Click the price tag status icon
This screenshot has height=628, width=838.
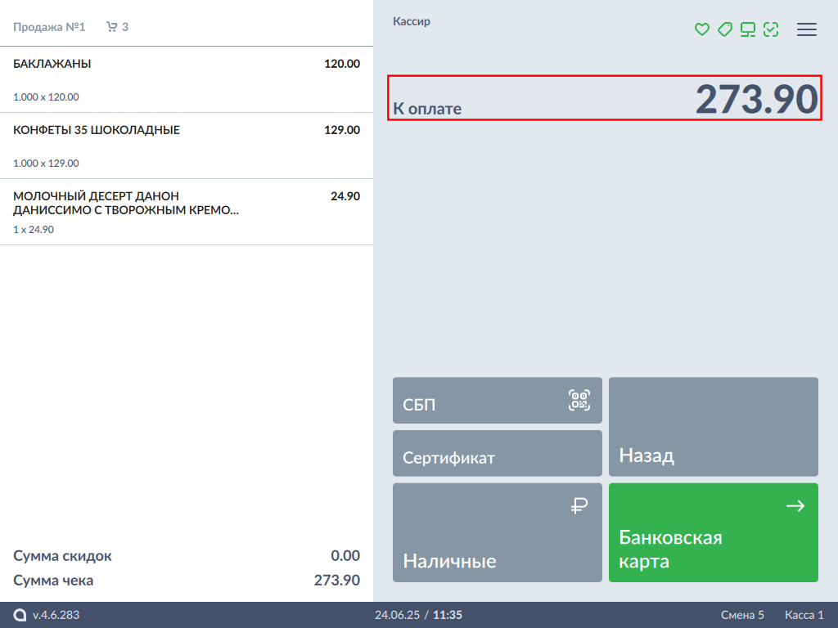point(724,29)
